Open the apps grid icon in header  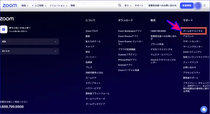pyautogui.click(x=204, y=5)
